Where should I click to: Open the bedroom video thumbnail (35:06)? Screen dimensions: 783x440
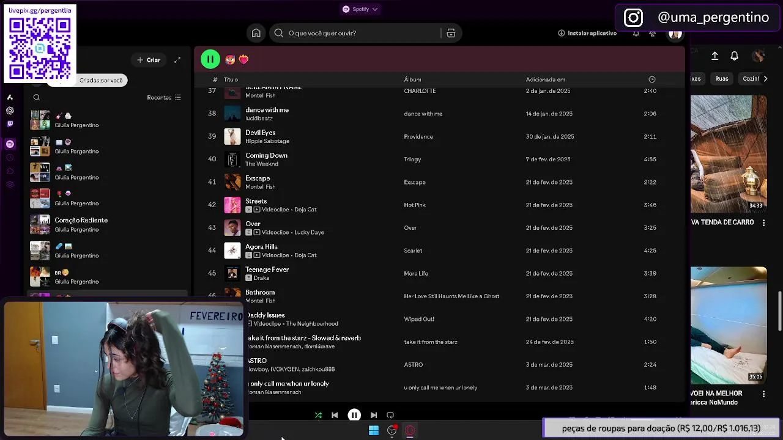pyautogui.click(x=729, y=325)
